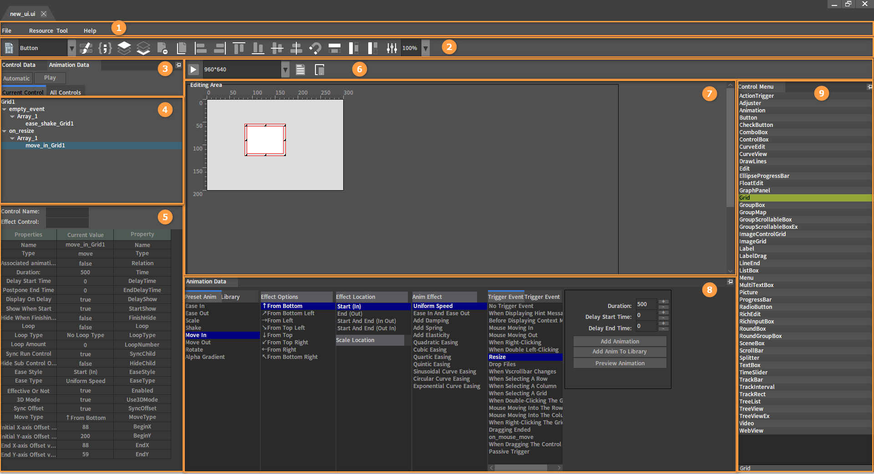Open the Resource Tool menu

pos(48,30)
